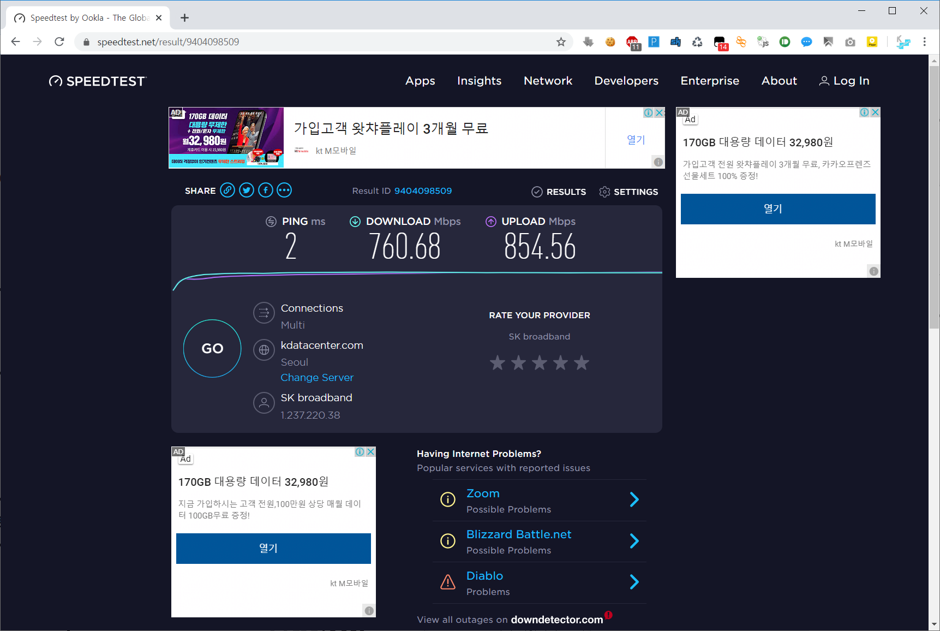
Task: Go back to previous page
Action: tap(16, 42)
